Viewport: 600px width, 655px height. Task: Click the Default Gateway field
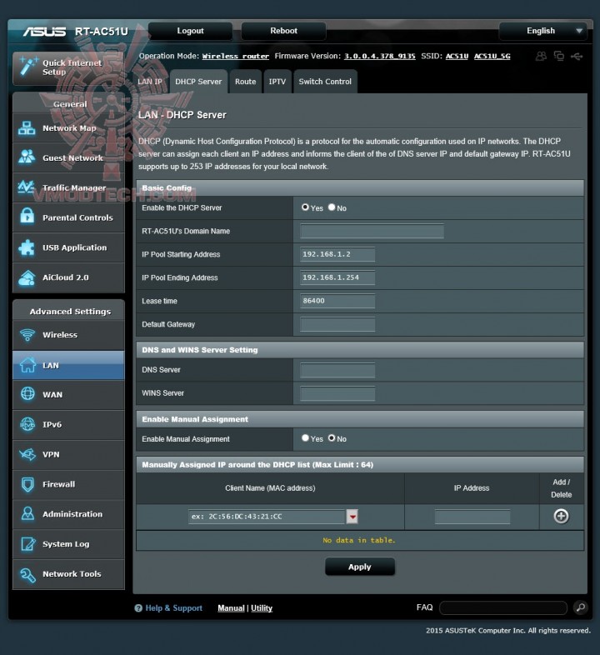[337, 324]
